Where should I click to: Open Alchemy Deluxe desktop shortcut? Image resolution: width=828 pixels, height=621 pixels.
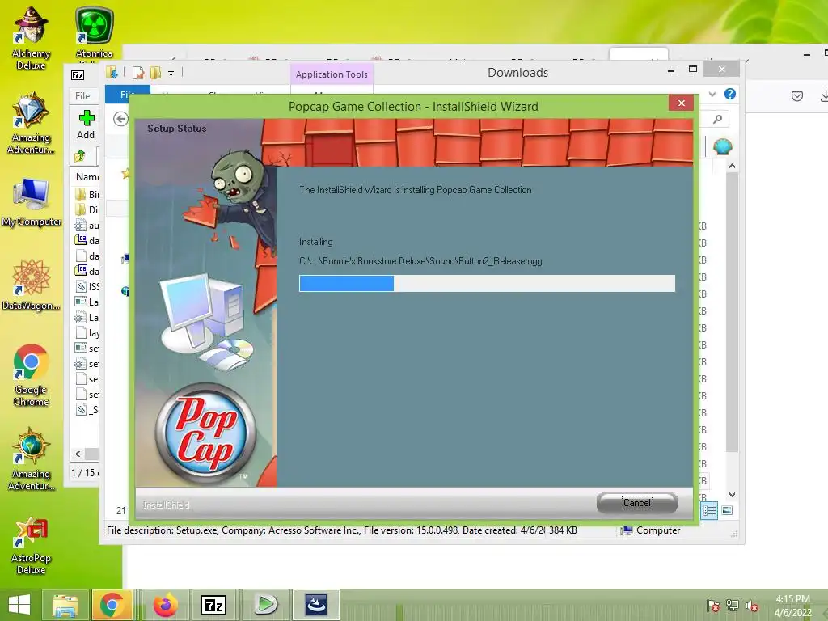point(31,38)
